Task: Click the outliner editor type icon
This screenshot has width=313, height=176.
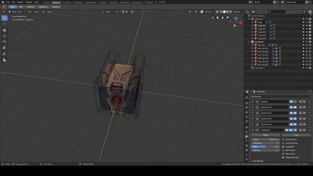Action: coord(248,12)
